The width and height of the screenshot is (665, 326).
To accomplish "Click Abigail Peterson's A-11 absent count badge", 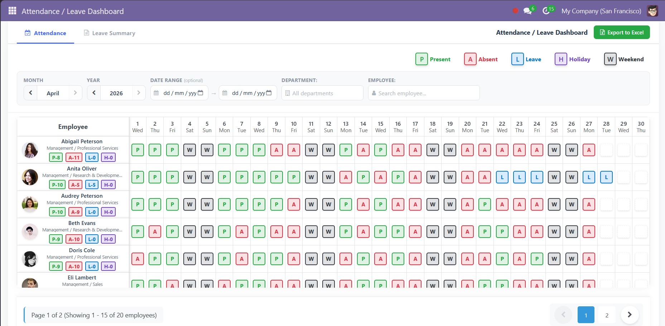I will 74,157.
